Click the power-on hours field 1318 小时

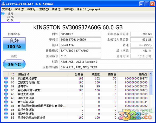pos(142,56)
